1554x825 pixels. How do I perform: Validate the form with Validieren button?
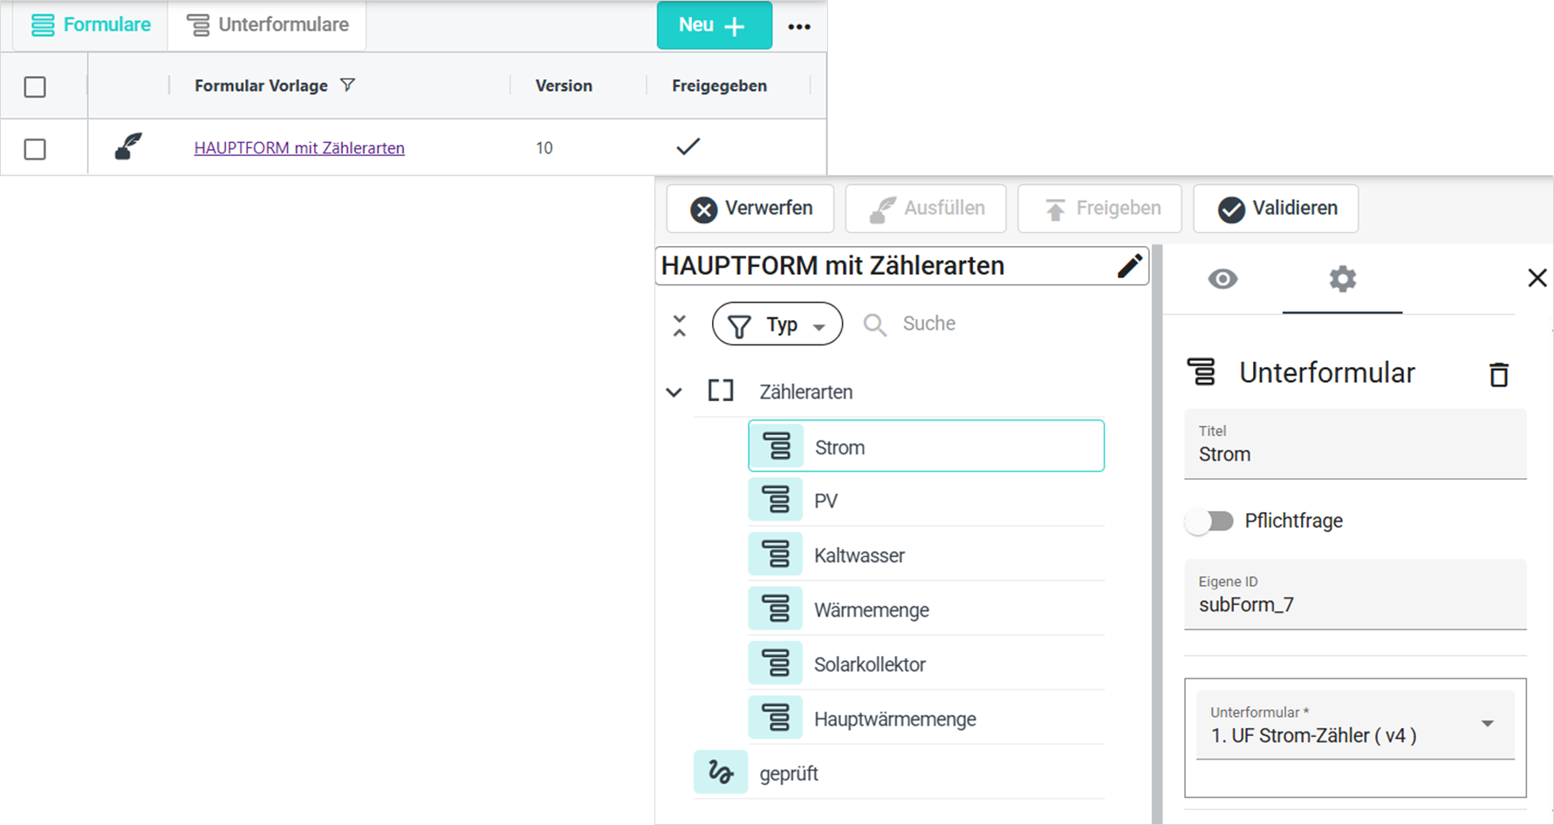[x=1276, y=208]
